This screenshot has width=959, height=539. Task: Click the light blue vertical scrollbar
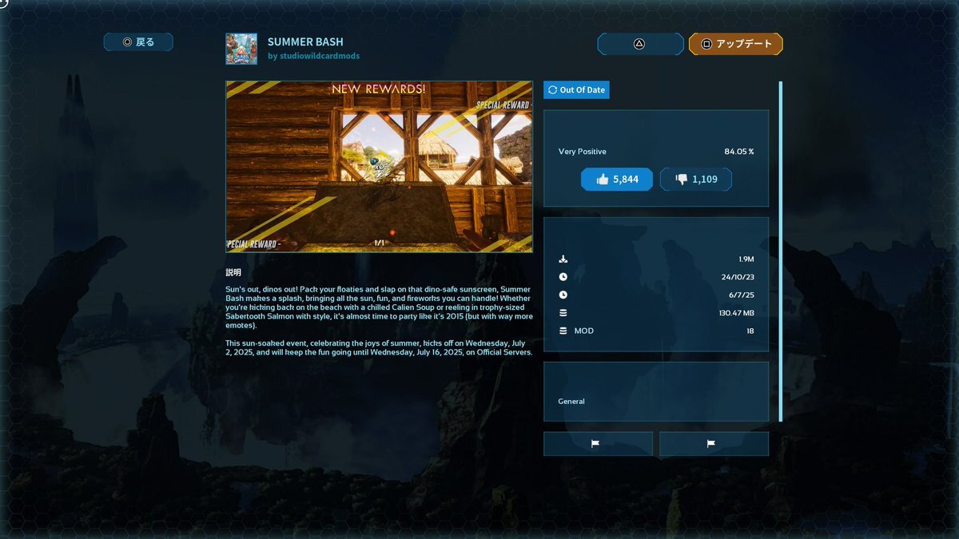coord(780,251)
